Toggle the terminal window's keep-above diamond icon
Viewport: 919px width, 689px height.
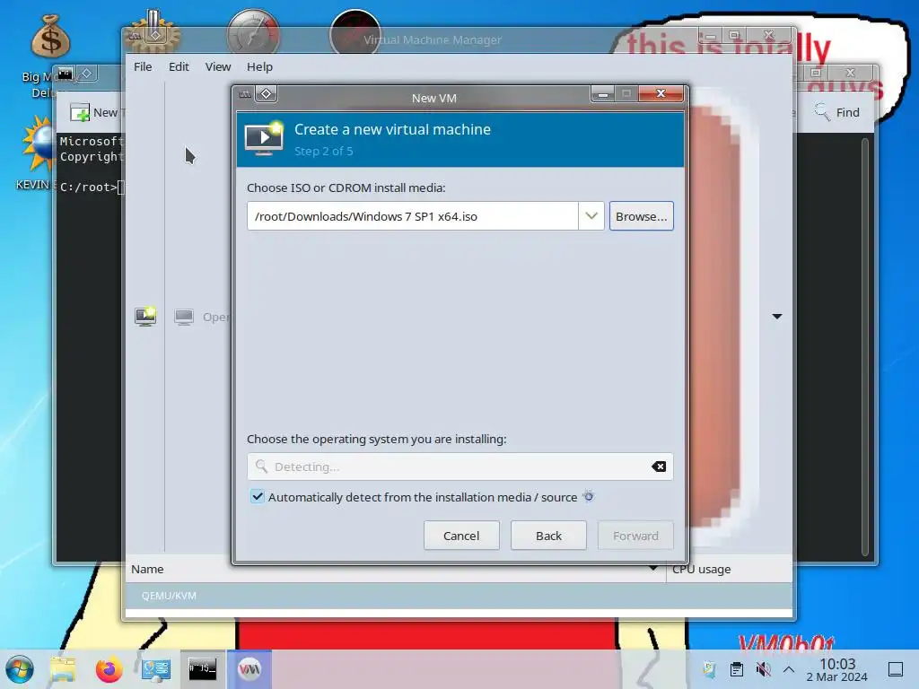[x=86, y=74]
